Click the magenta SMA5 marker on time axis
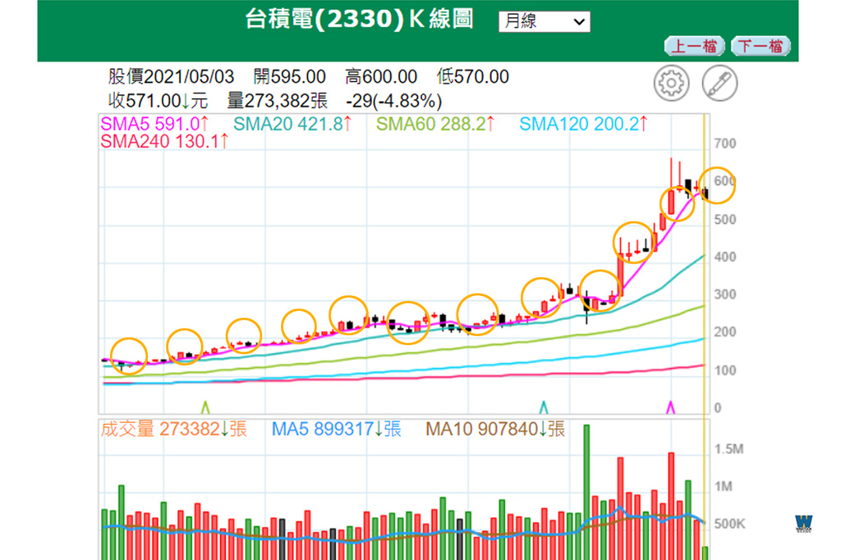Screen dimensions: 841x560 670,407
